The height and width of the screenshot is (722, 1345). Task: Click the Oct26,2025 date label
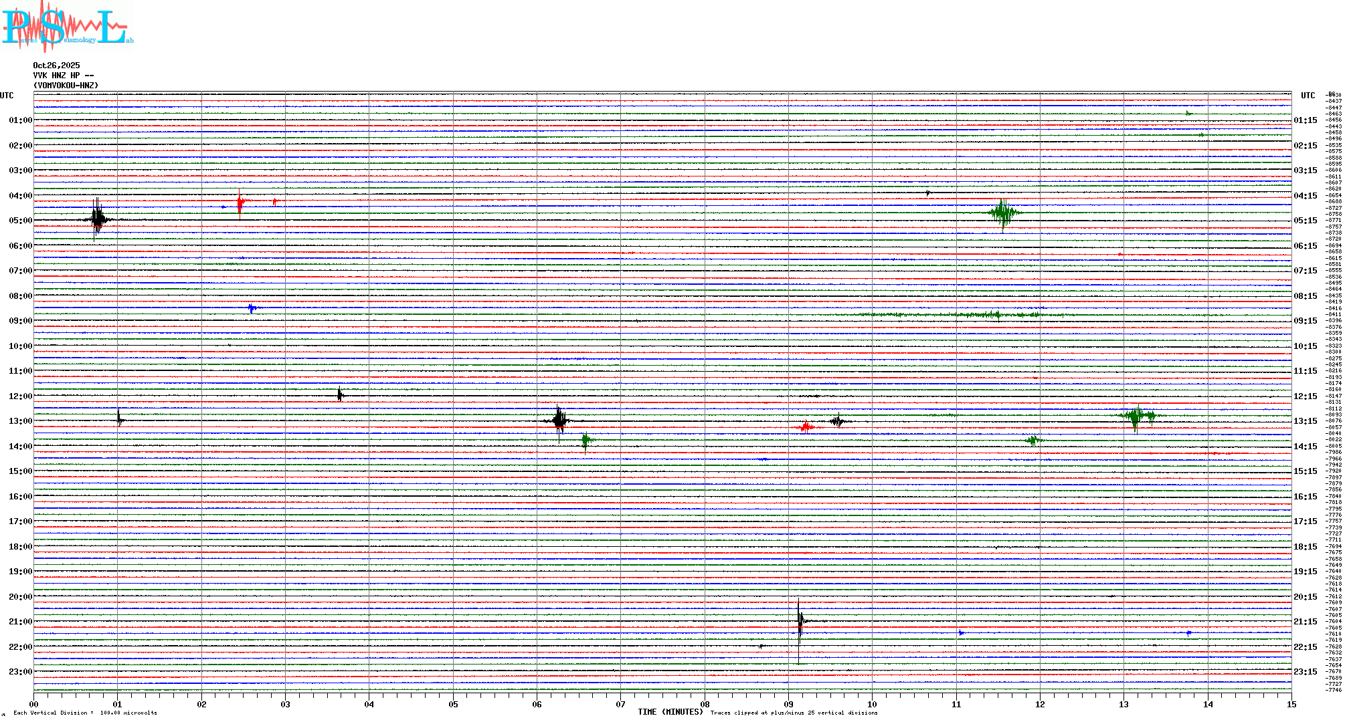[x=56, y=66]
